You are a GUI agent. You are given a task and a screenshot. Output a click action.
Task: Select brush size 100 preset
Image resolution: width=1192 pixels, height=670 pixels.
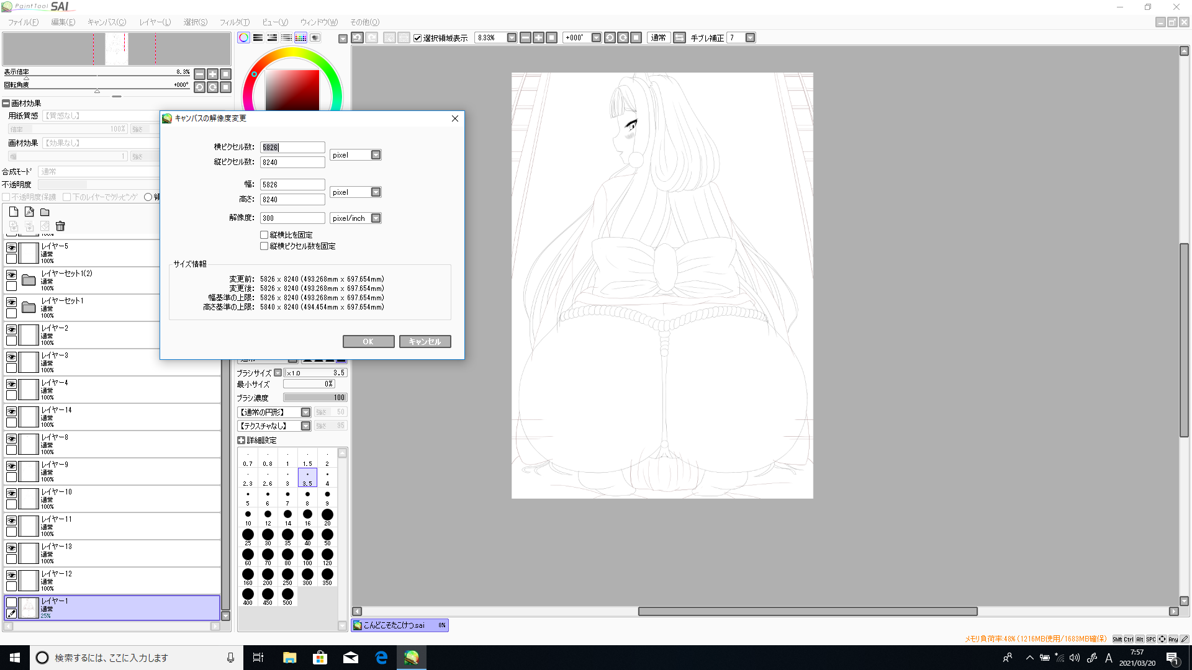tap(307, 557)
